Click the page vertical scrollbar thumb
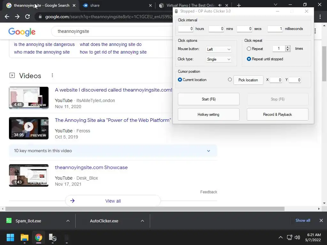 [x=324, y=63]
